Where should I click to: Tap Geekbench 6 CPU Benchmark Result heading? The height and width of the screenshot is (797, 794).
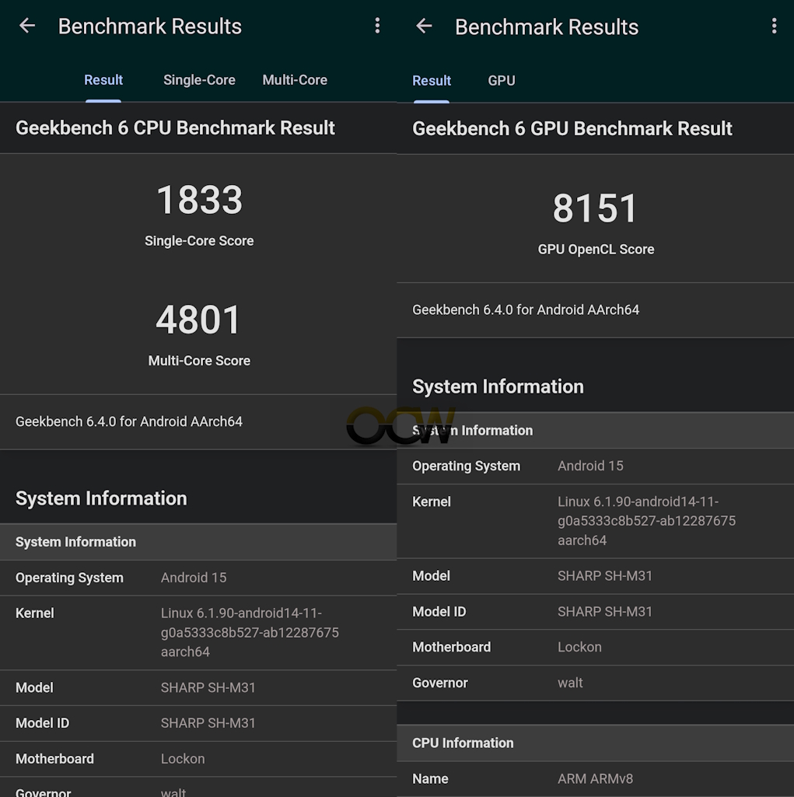click(x=176, y=128)
